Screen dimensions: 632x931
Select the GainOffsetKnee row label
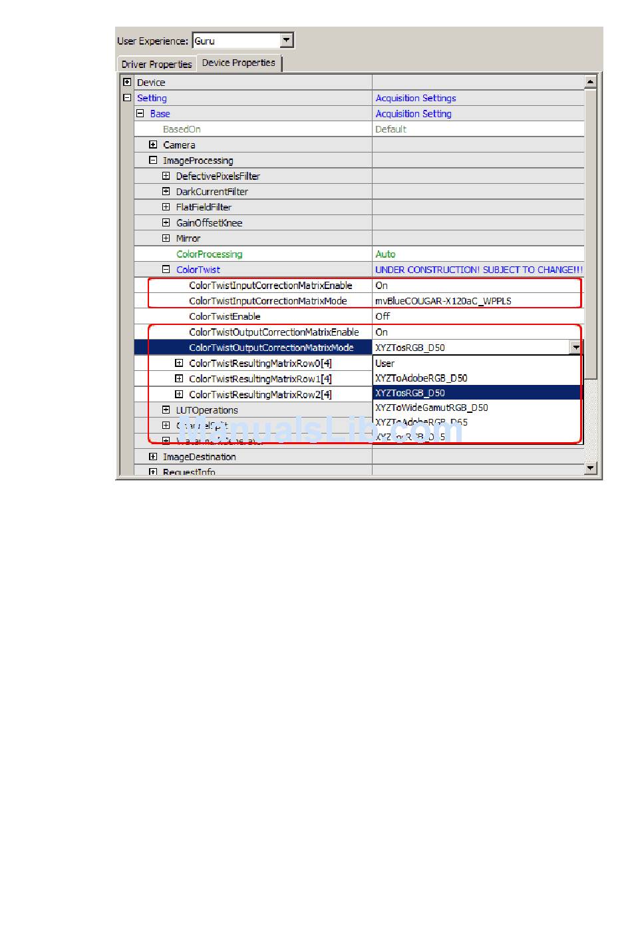pos(209,223)
